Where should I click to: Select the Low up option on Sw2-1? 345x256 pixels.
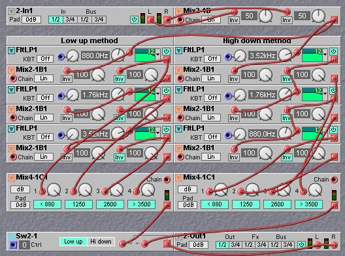point(73,242)
